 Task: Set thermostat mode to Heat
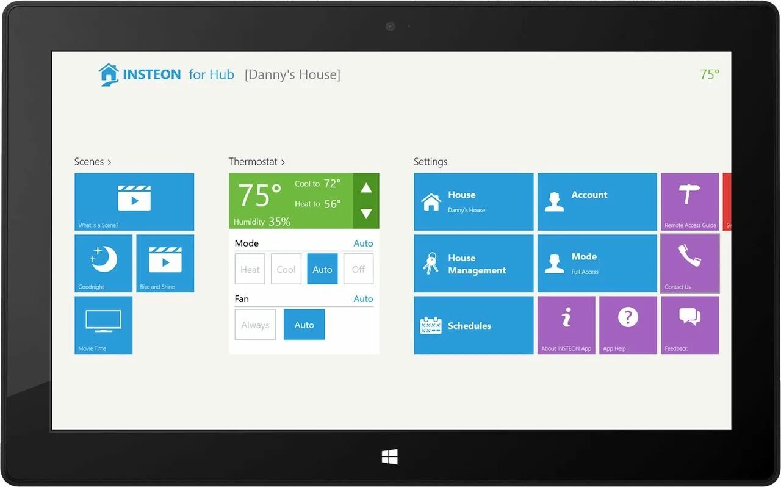[250, 269]
